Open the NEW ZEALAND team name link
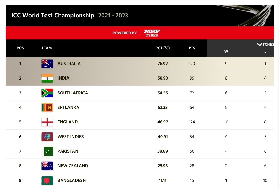279x190 pixels. [73, 166]
